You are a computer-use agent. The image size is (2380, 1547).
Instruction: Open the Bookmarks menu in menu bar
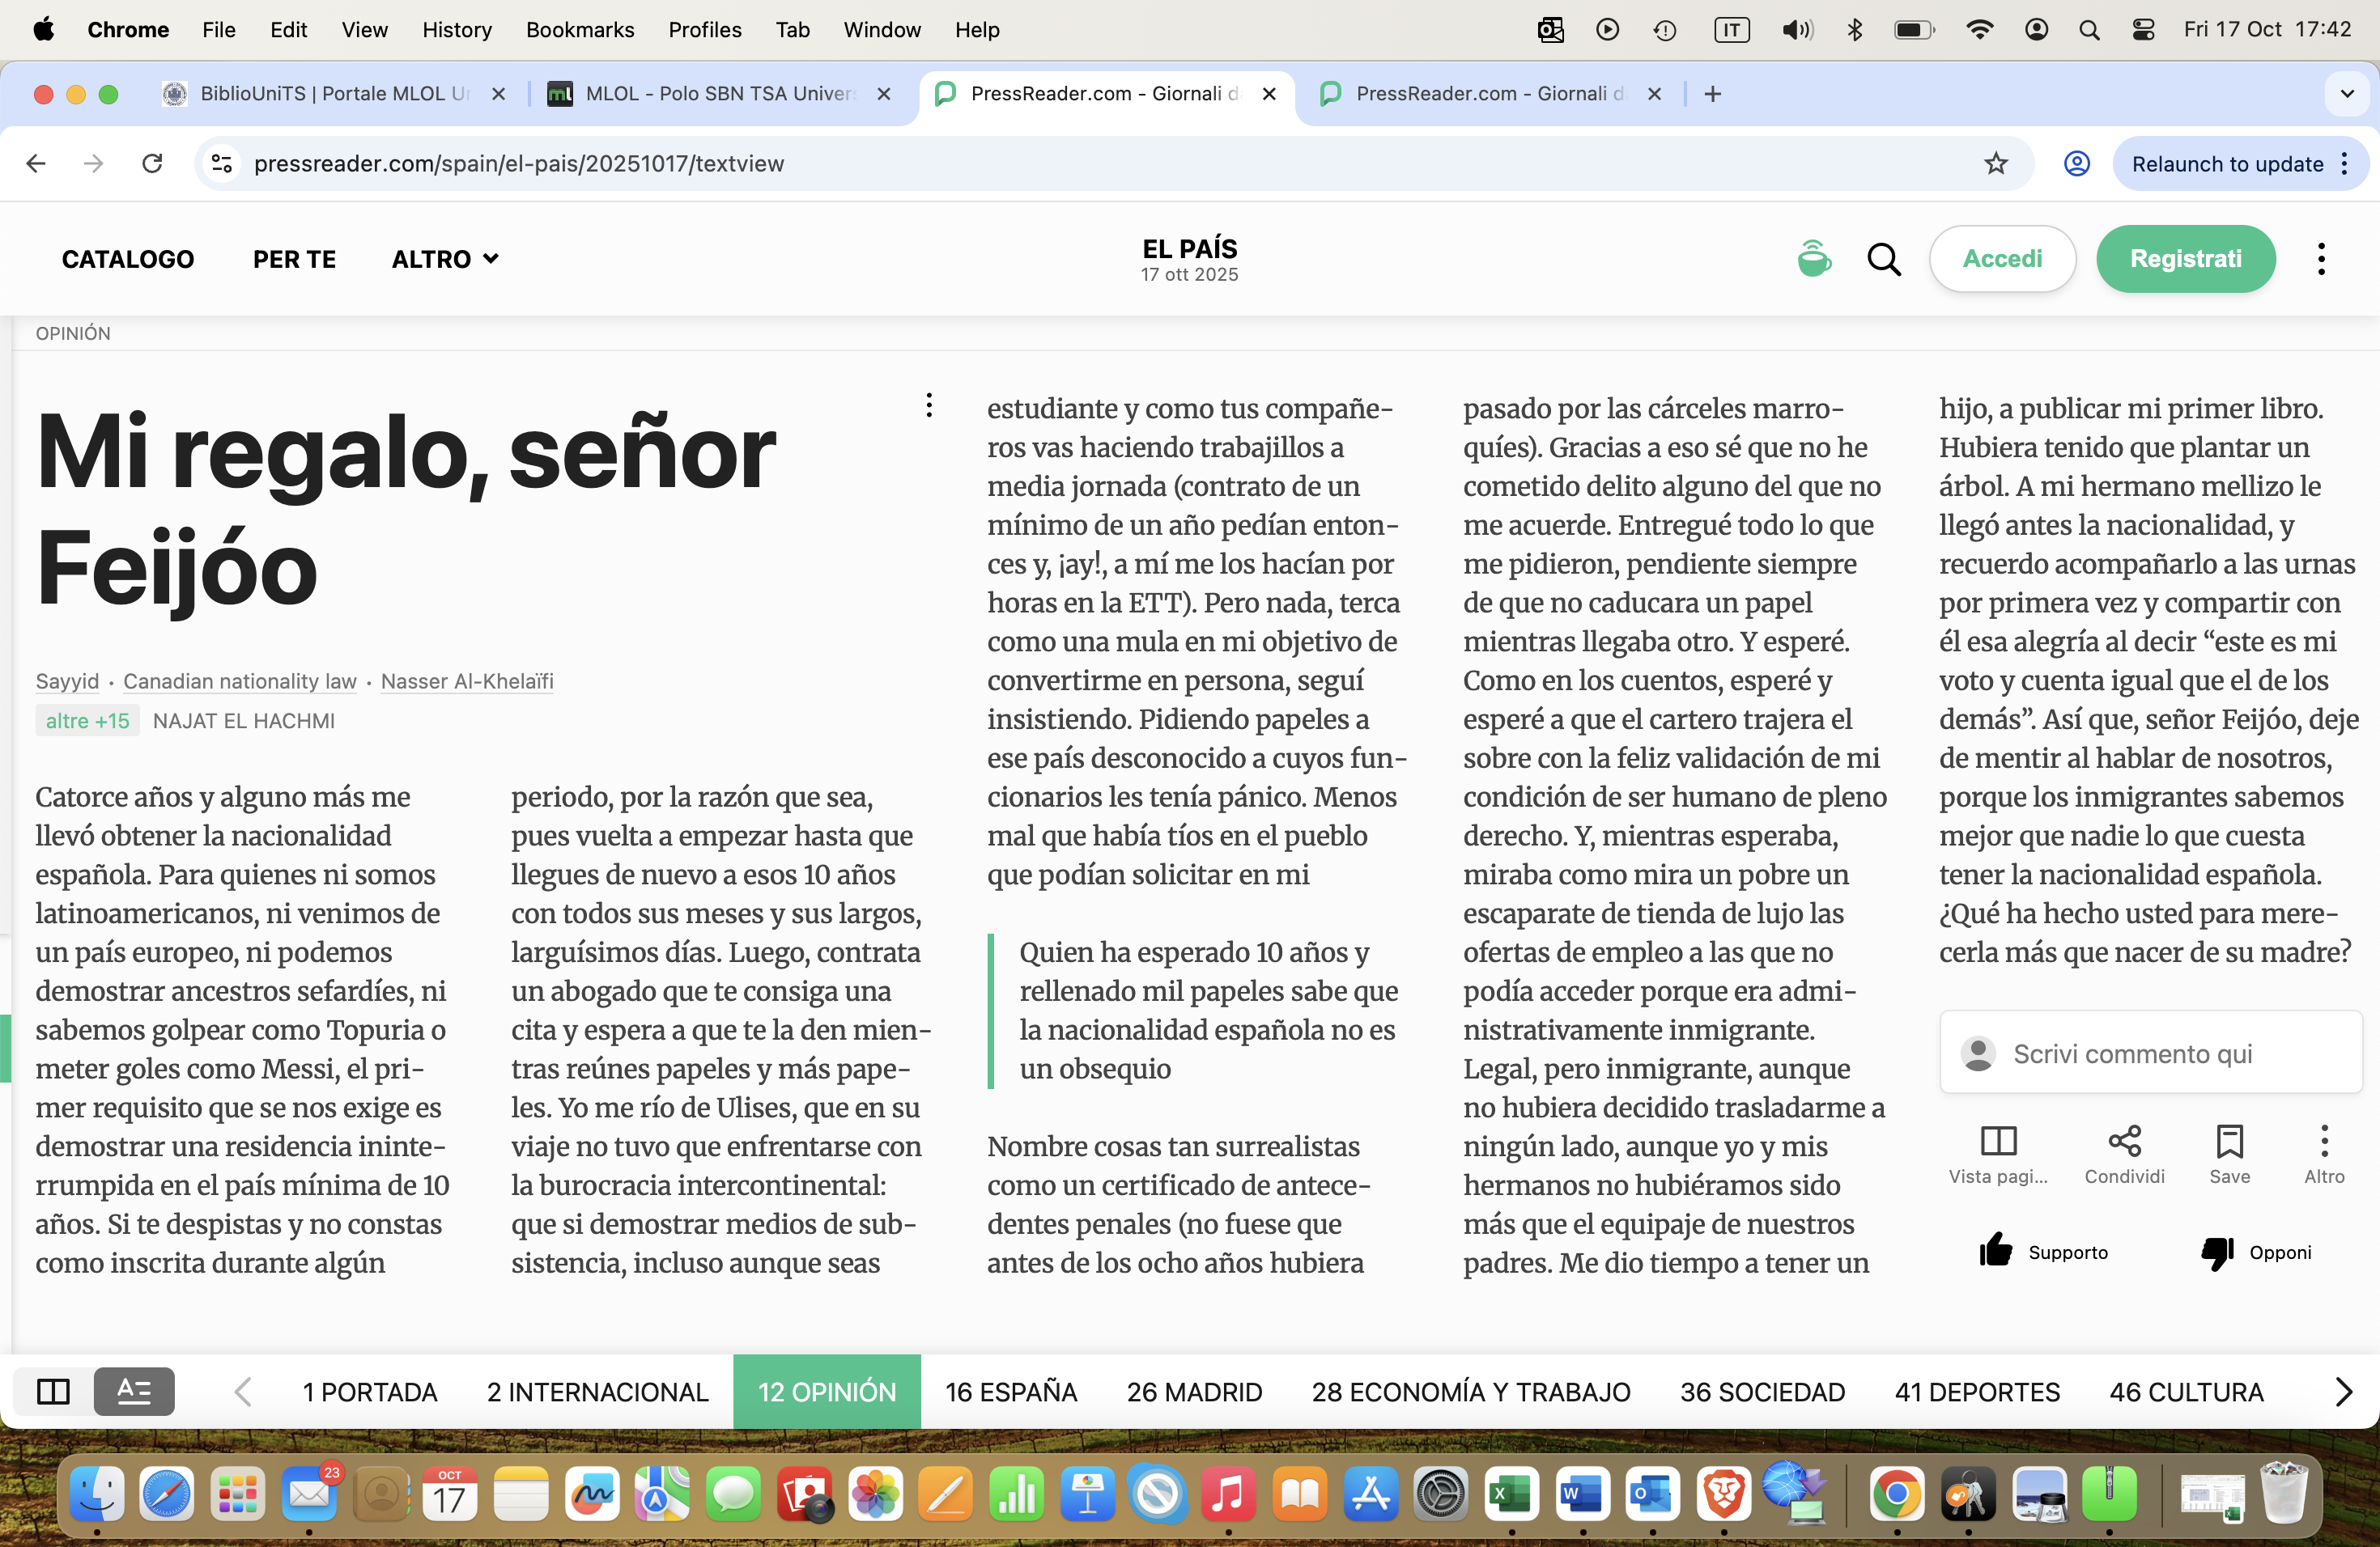tap(579, 30)
